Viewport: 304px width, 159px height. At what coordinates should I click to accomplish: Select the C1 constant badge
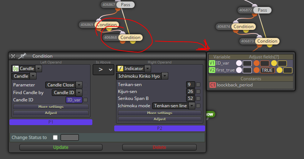click(x=213, y=85)
